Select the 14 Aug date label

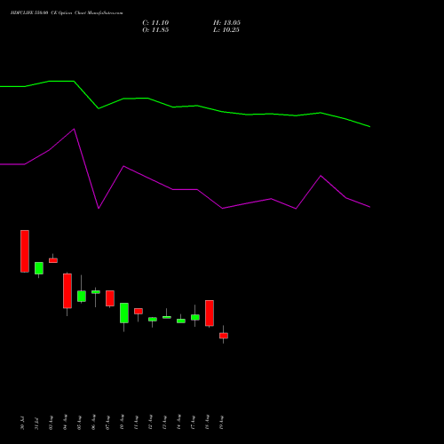click(178, 422)
